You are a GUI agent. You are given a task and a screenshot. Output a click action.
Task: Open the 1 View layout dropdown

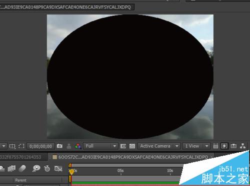[196, 146]
